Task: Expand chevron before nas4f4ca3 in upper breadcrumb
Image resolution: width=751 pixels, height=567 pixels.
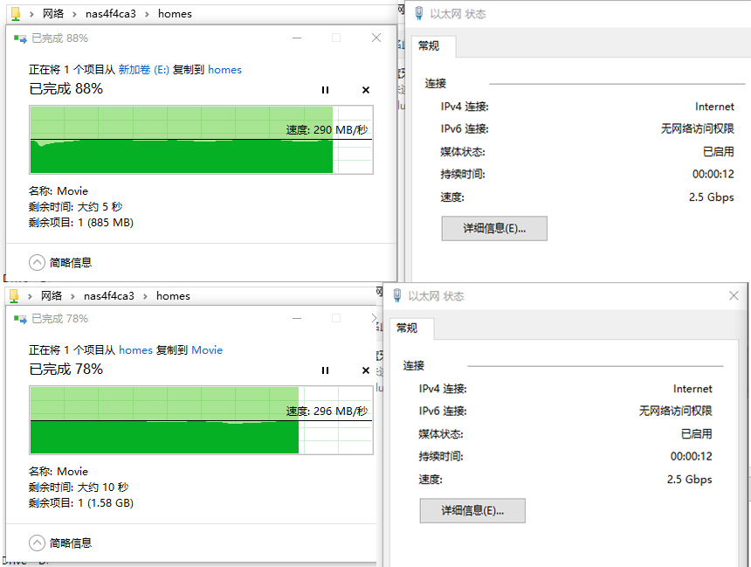Action: [x=75, y=14]
